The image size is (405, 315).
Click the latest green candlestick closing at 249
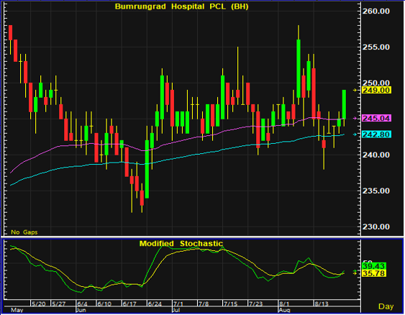point(344,104)
